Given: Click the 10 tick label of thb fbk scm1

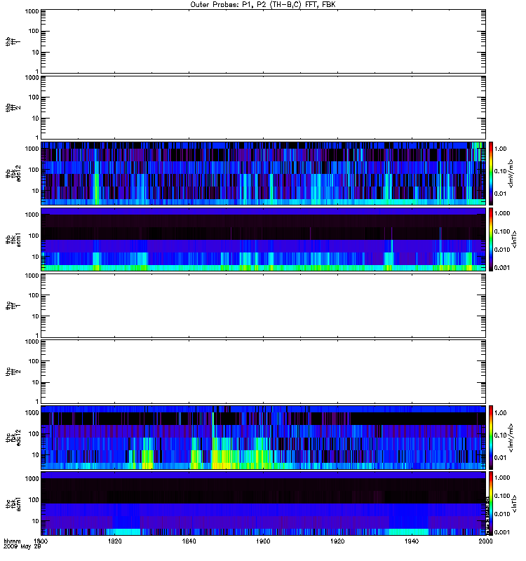Looking at the screenshot, I should pos(35,257).
